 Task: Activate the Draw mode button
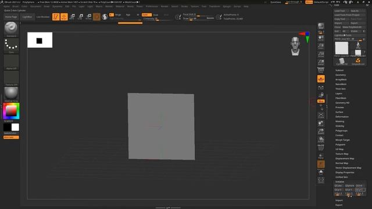pos(64,17)
